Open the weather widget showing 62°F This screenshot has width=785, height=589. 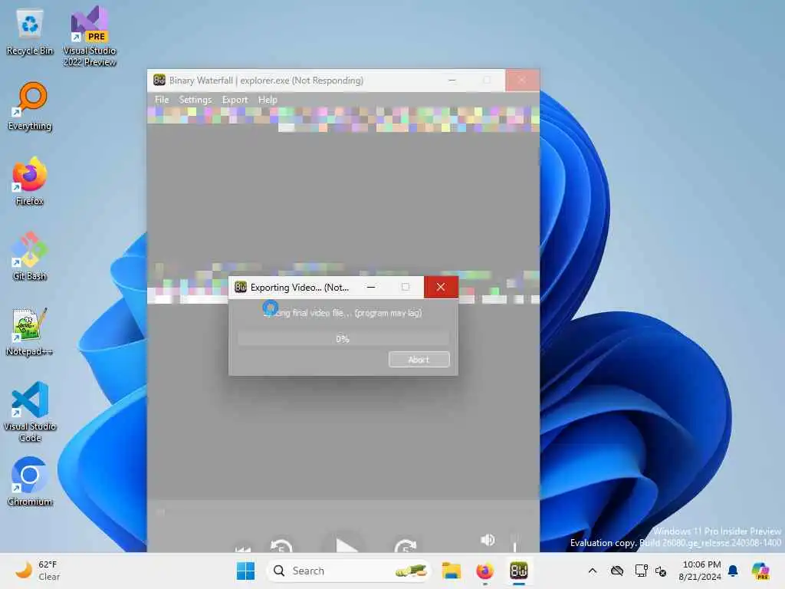38,571
